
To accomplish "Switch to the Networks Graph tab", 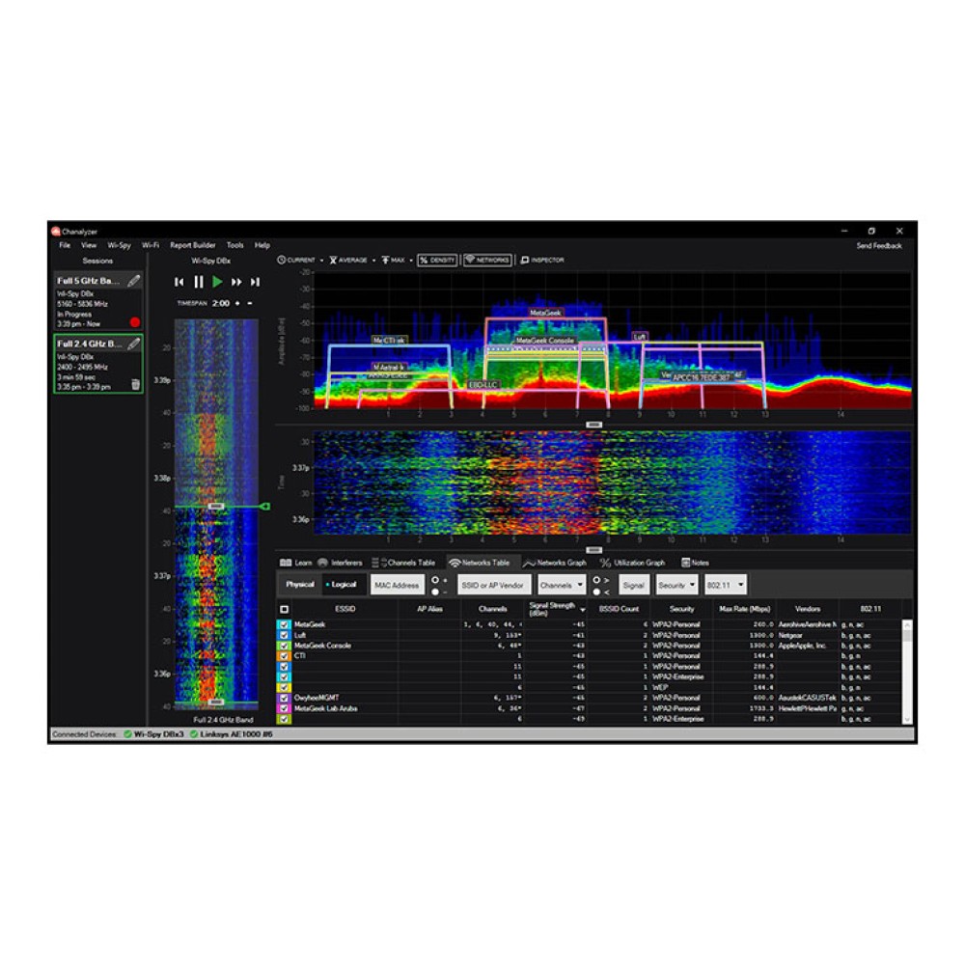I will coord(555,564).
